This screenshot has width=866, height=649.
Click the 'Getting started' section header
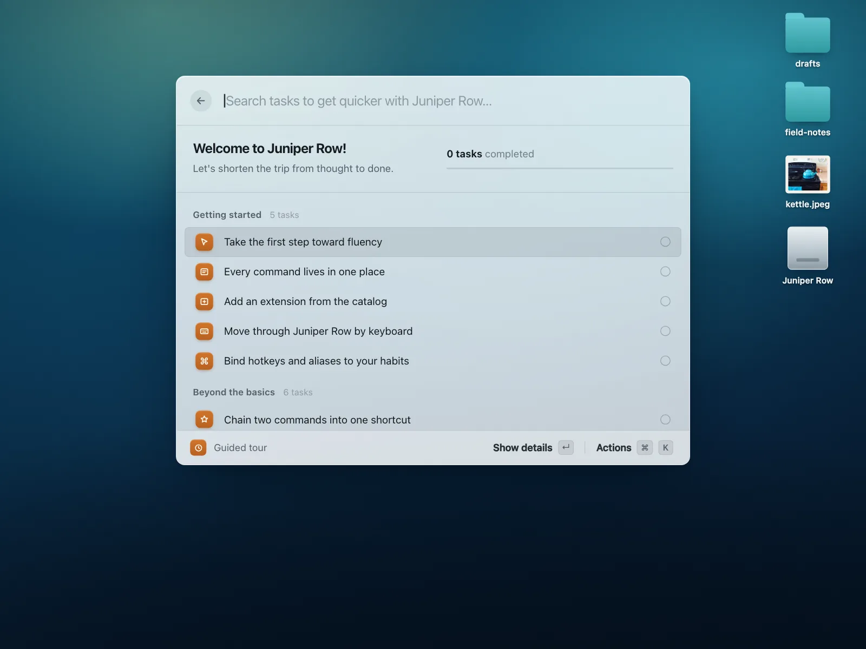[x=227, y=215]
